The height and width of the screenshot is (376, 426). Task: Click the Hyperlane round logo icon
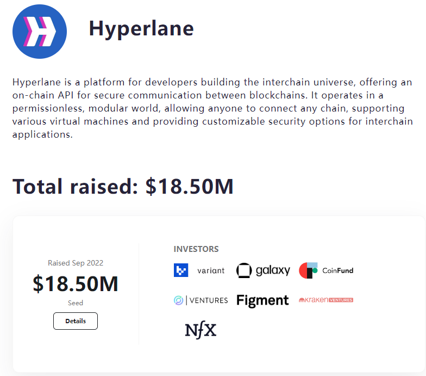click(40, 32)
